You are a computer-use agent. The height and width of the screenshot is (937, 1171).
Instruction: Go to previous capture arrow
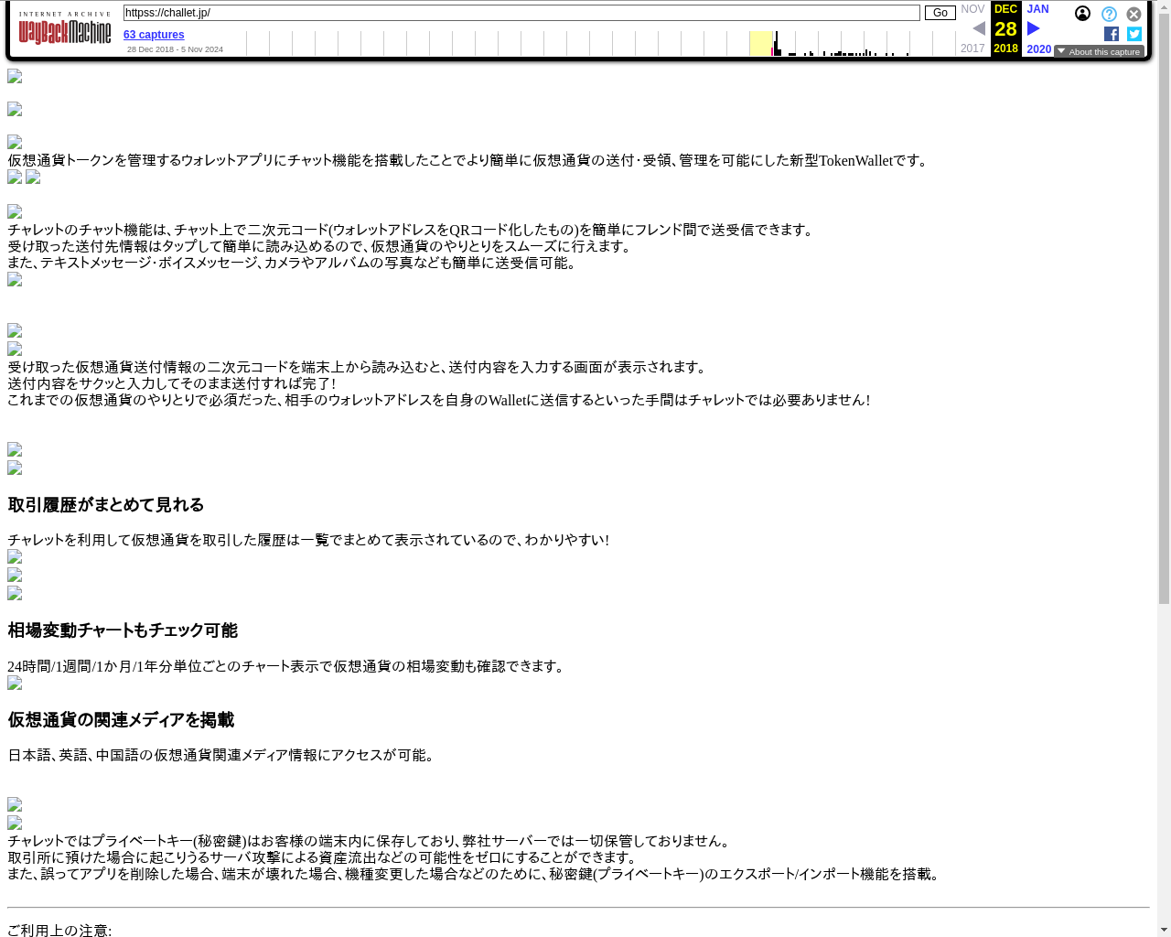coord(978,28)
